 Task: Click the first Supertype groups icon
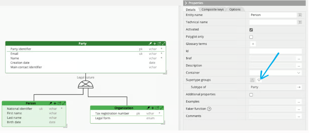click(252, 80)
